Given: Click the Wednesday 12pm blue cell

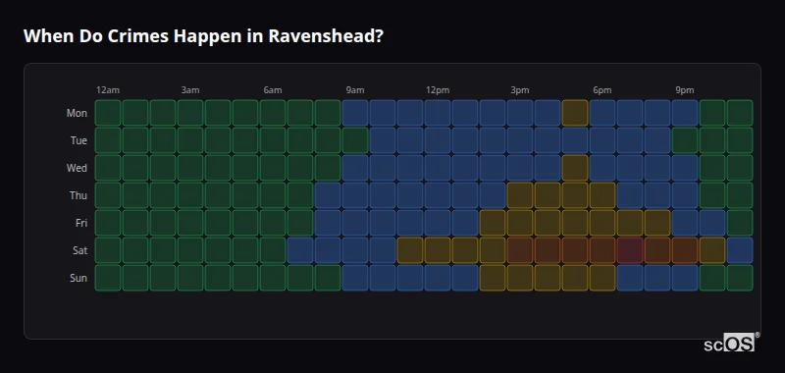Looking at the screenshot, I should [x=438, y=168].
